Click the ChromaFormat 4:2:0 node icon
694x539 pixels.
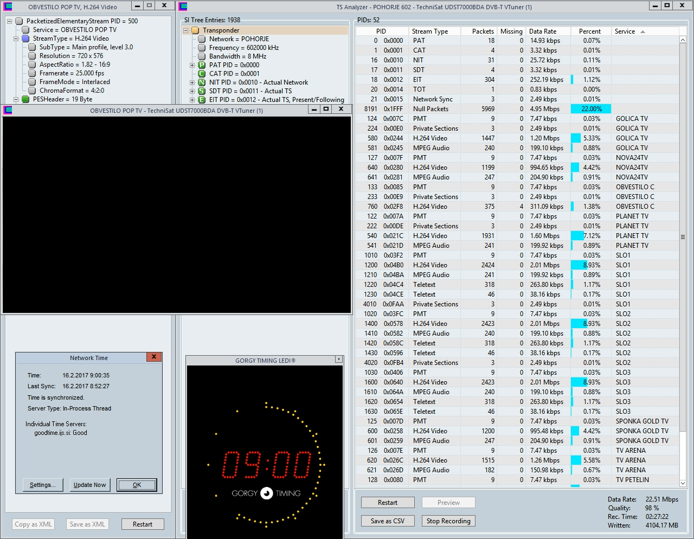pyautogui.click(x=32, y=91)
